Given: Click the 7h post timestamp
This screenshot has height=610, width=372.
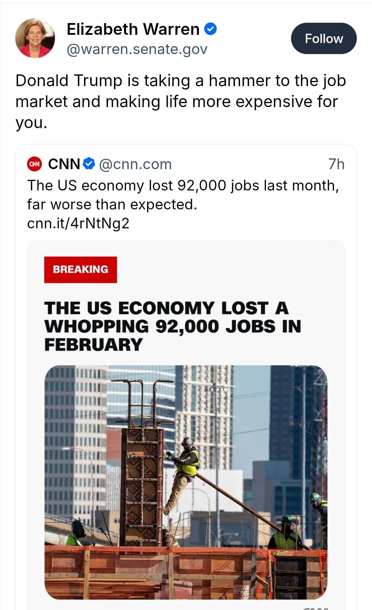Looking at the screenshot, I should tap(336, 164).
